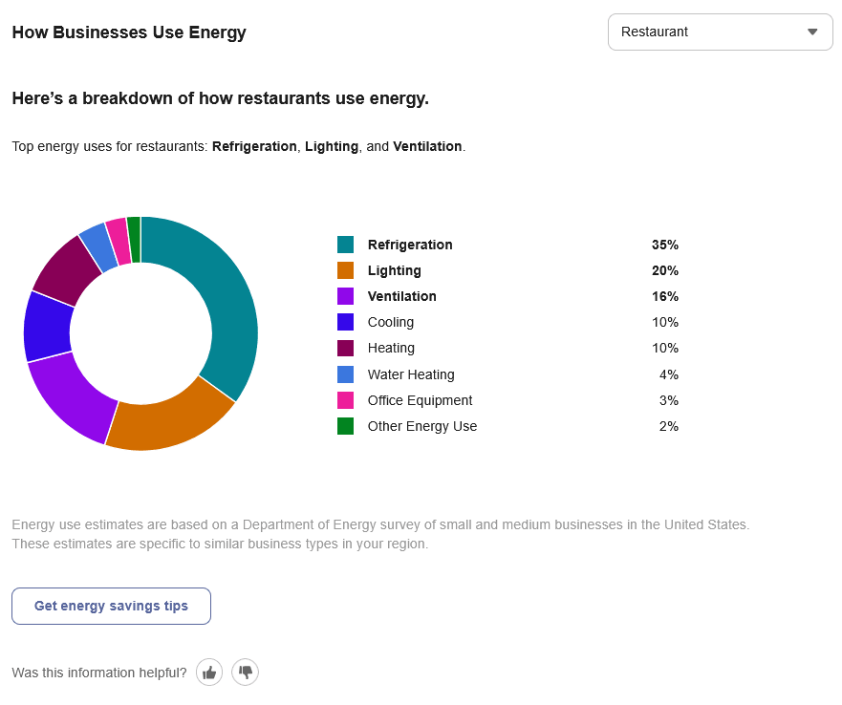
Task: Click the dropdown arrow beside Restaurant
Action: (x=813, y=32)
